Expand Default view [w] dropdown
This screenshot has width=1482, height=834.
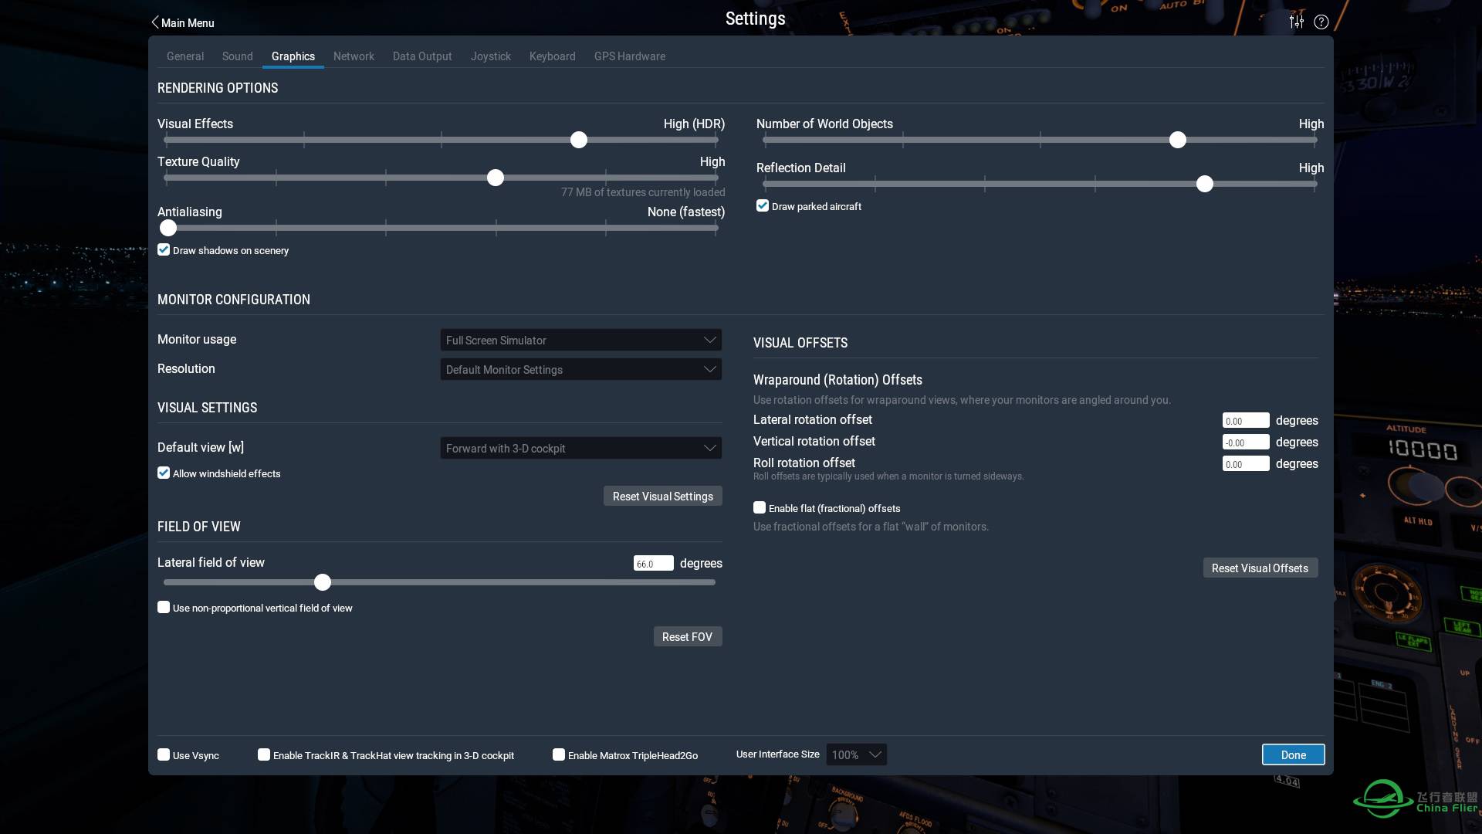point(579,448)
